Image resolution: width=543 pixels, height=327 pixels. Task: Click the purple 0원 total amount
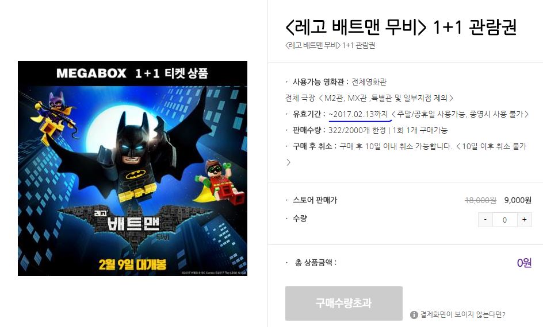pyautogui.click(x=524, y=263)
